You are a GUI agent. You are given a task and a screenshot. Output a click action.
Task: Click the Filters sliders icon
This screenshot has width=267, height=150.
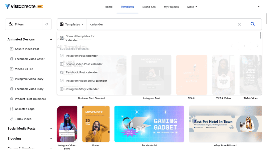[x=11, y=24]
